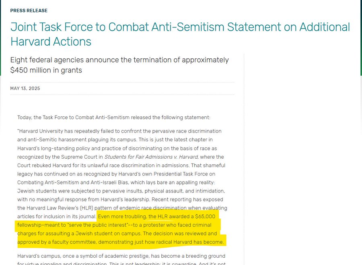Click the subtitle about eight federal agencies
Image resolution: width=362 pixels, height=265 pixels.
(119, 65)
